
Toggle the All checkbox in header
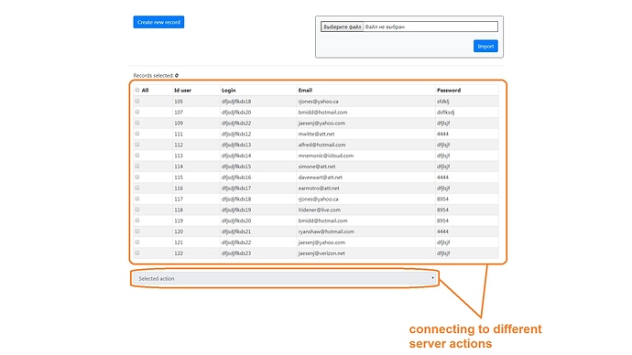(137, 90)
